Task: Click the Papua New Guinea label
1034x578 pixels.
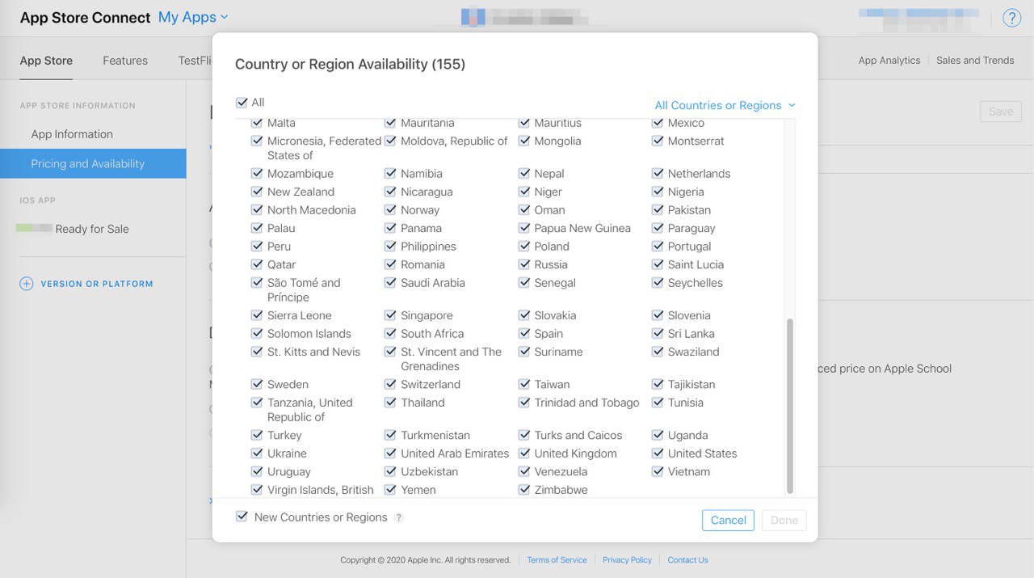Action: (582, 228)
